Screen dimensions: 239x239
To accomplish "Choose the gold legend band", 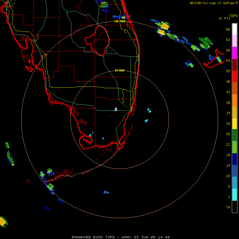I will coord(234,112).
